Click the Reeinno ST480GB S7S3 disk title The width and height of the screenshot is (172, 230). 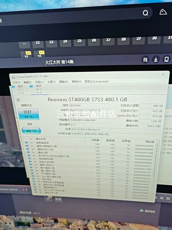click(x=87, y=100)
